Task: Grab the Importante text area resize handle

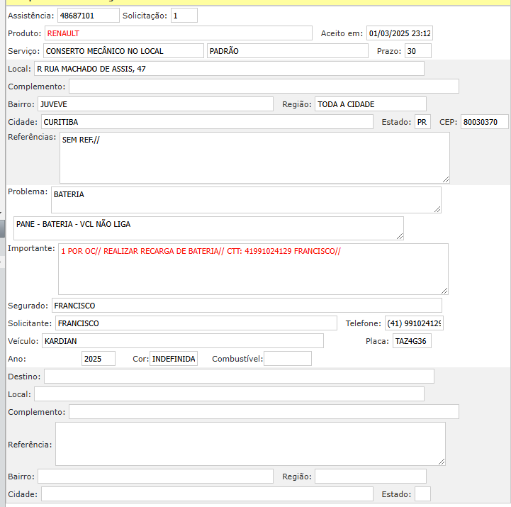Action: (x=444, y=290)
